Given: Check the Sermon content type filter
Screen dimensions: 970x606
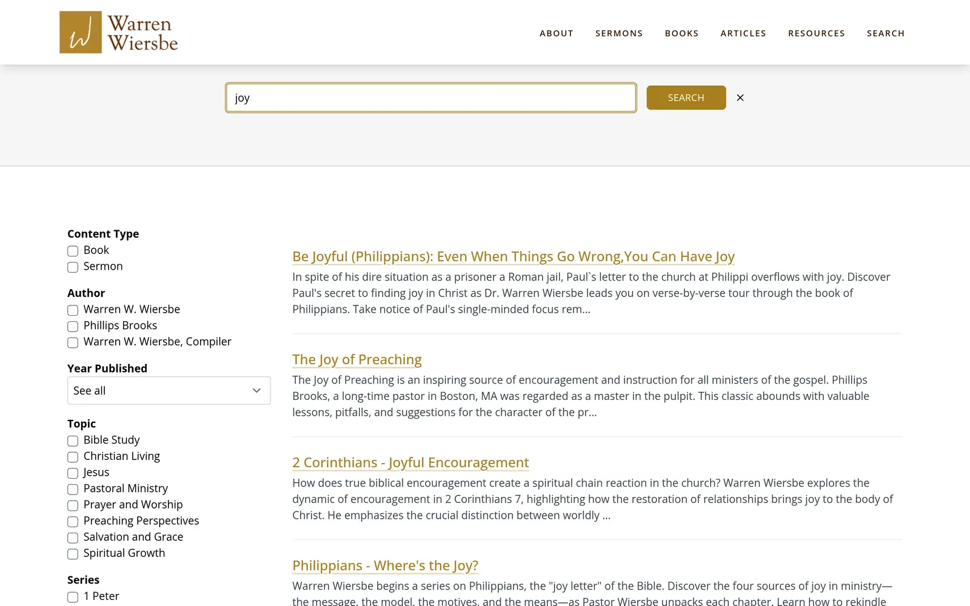Looking at the screenshot, I should [x=73, y=267].
